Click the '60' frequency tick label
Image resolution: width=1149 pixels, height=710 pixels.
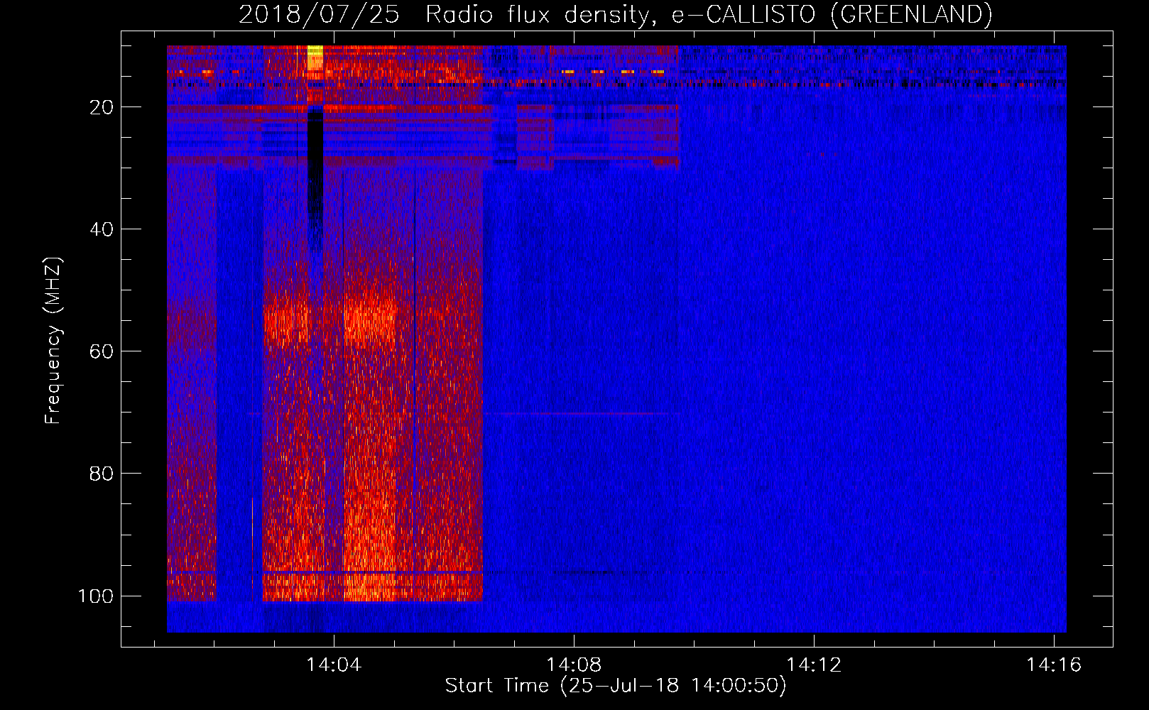102,351
